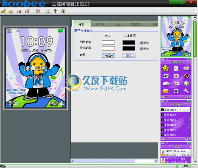Click the coffee cup icon in menu preview
Screen dimensions: 198x168
pyautogui.click(x=166, y=76)
